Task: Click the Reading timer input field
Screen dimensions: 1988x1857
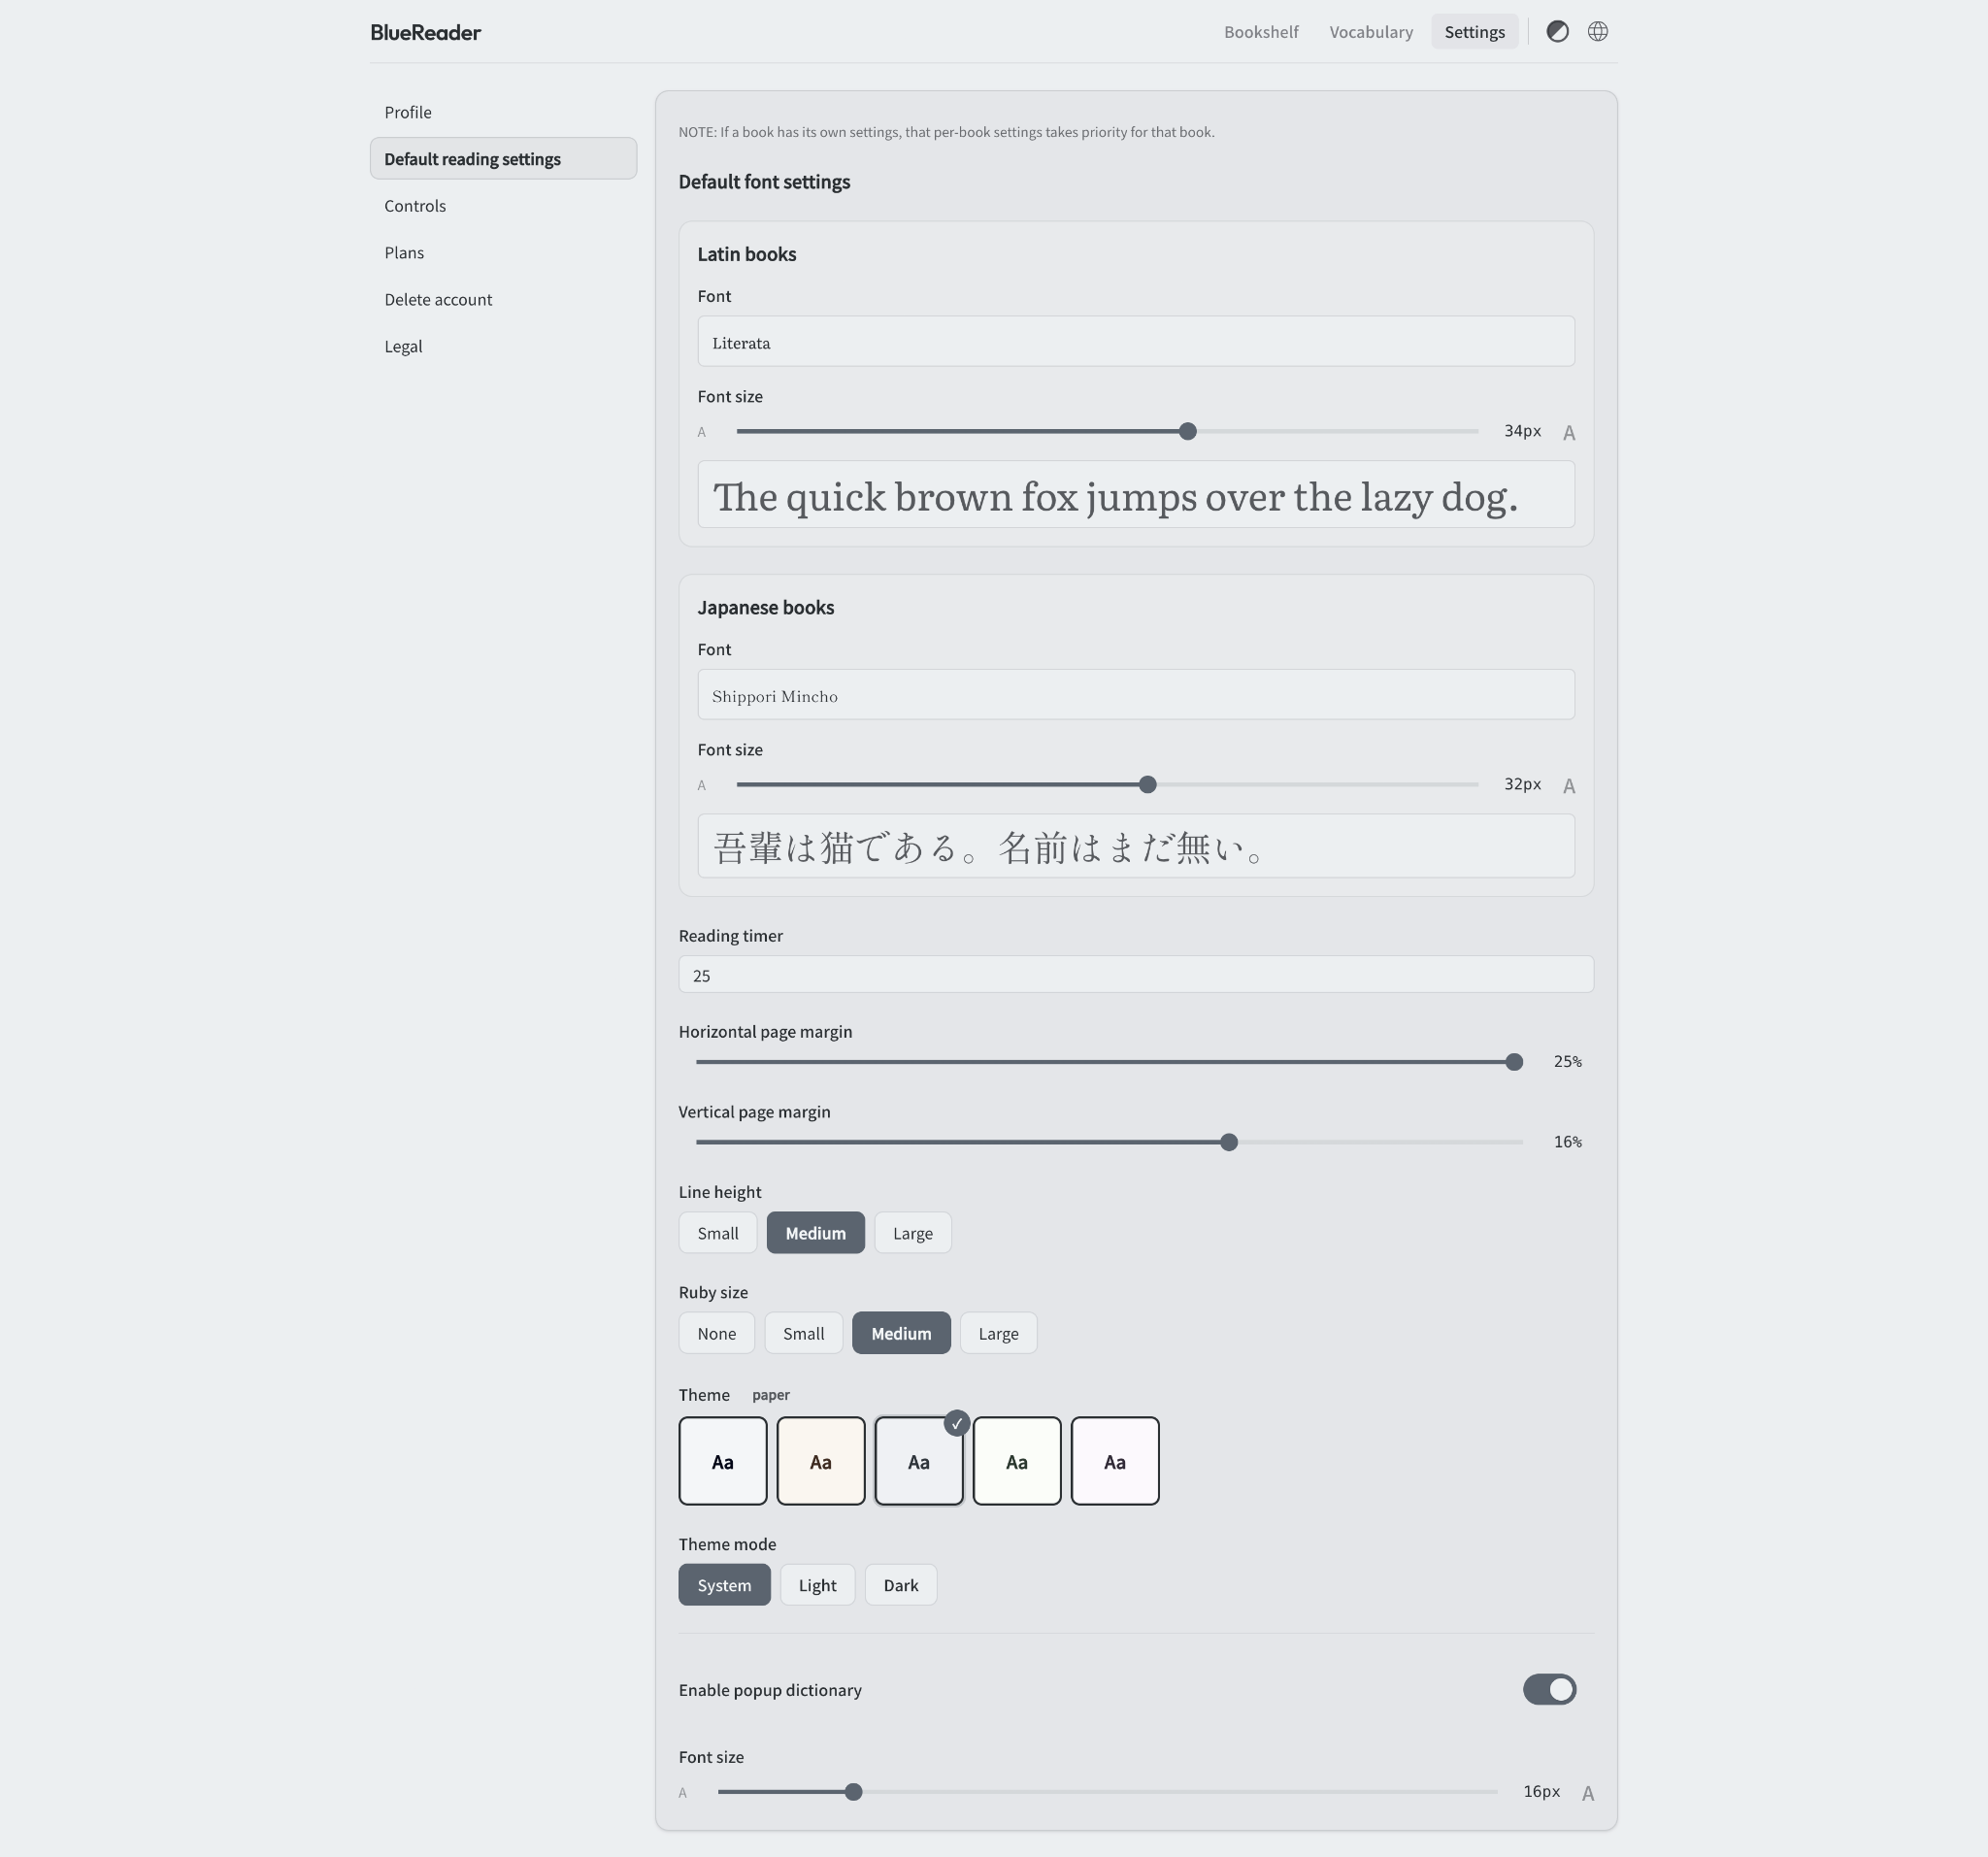Action: [1136, 975]
